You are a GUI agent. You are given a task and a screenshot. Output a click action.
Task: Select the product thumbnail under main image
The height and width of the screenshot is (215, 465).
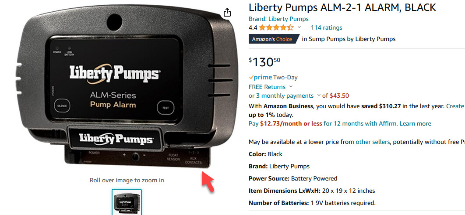point(127,202)
